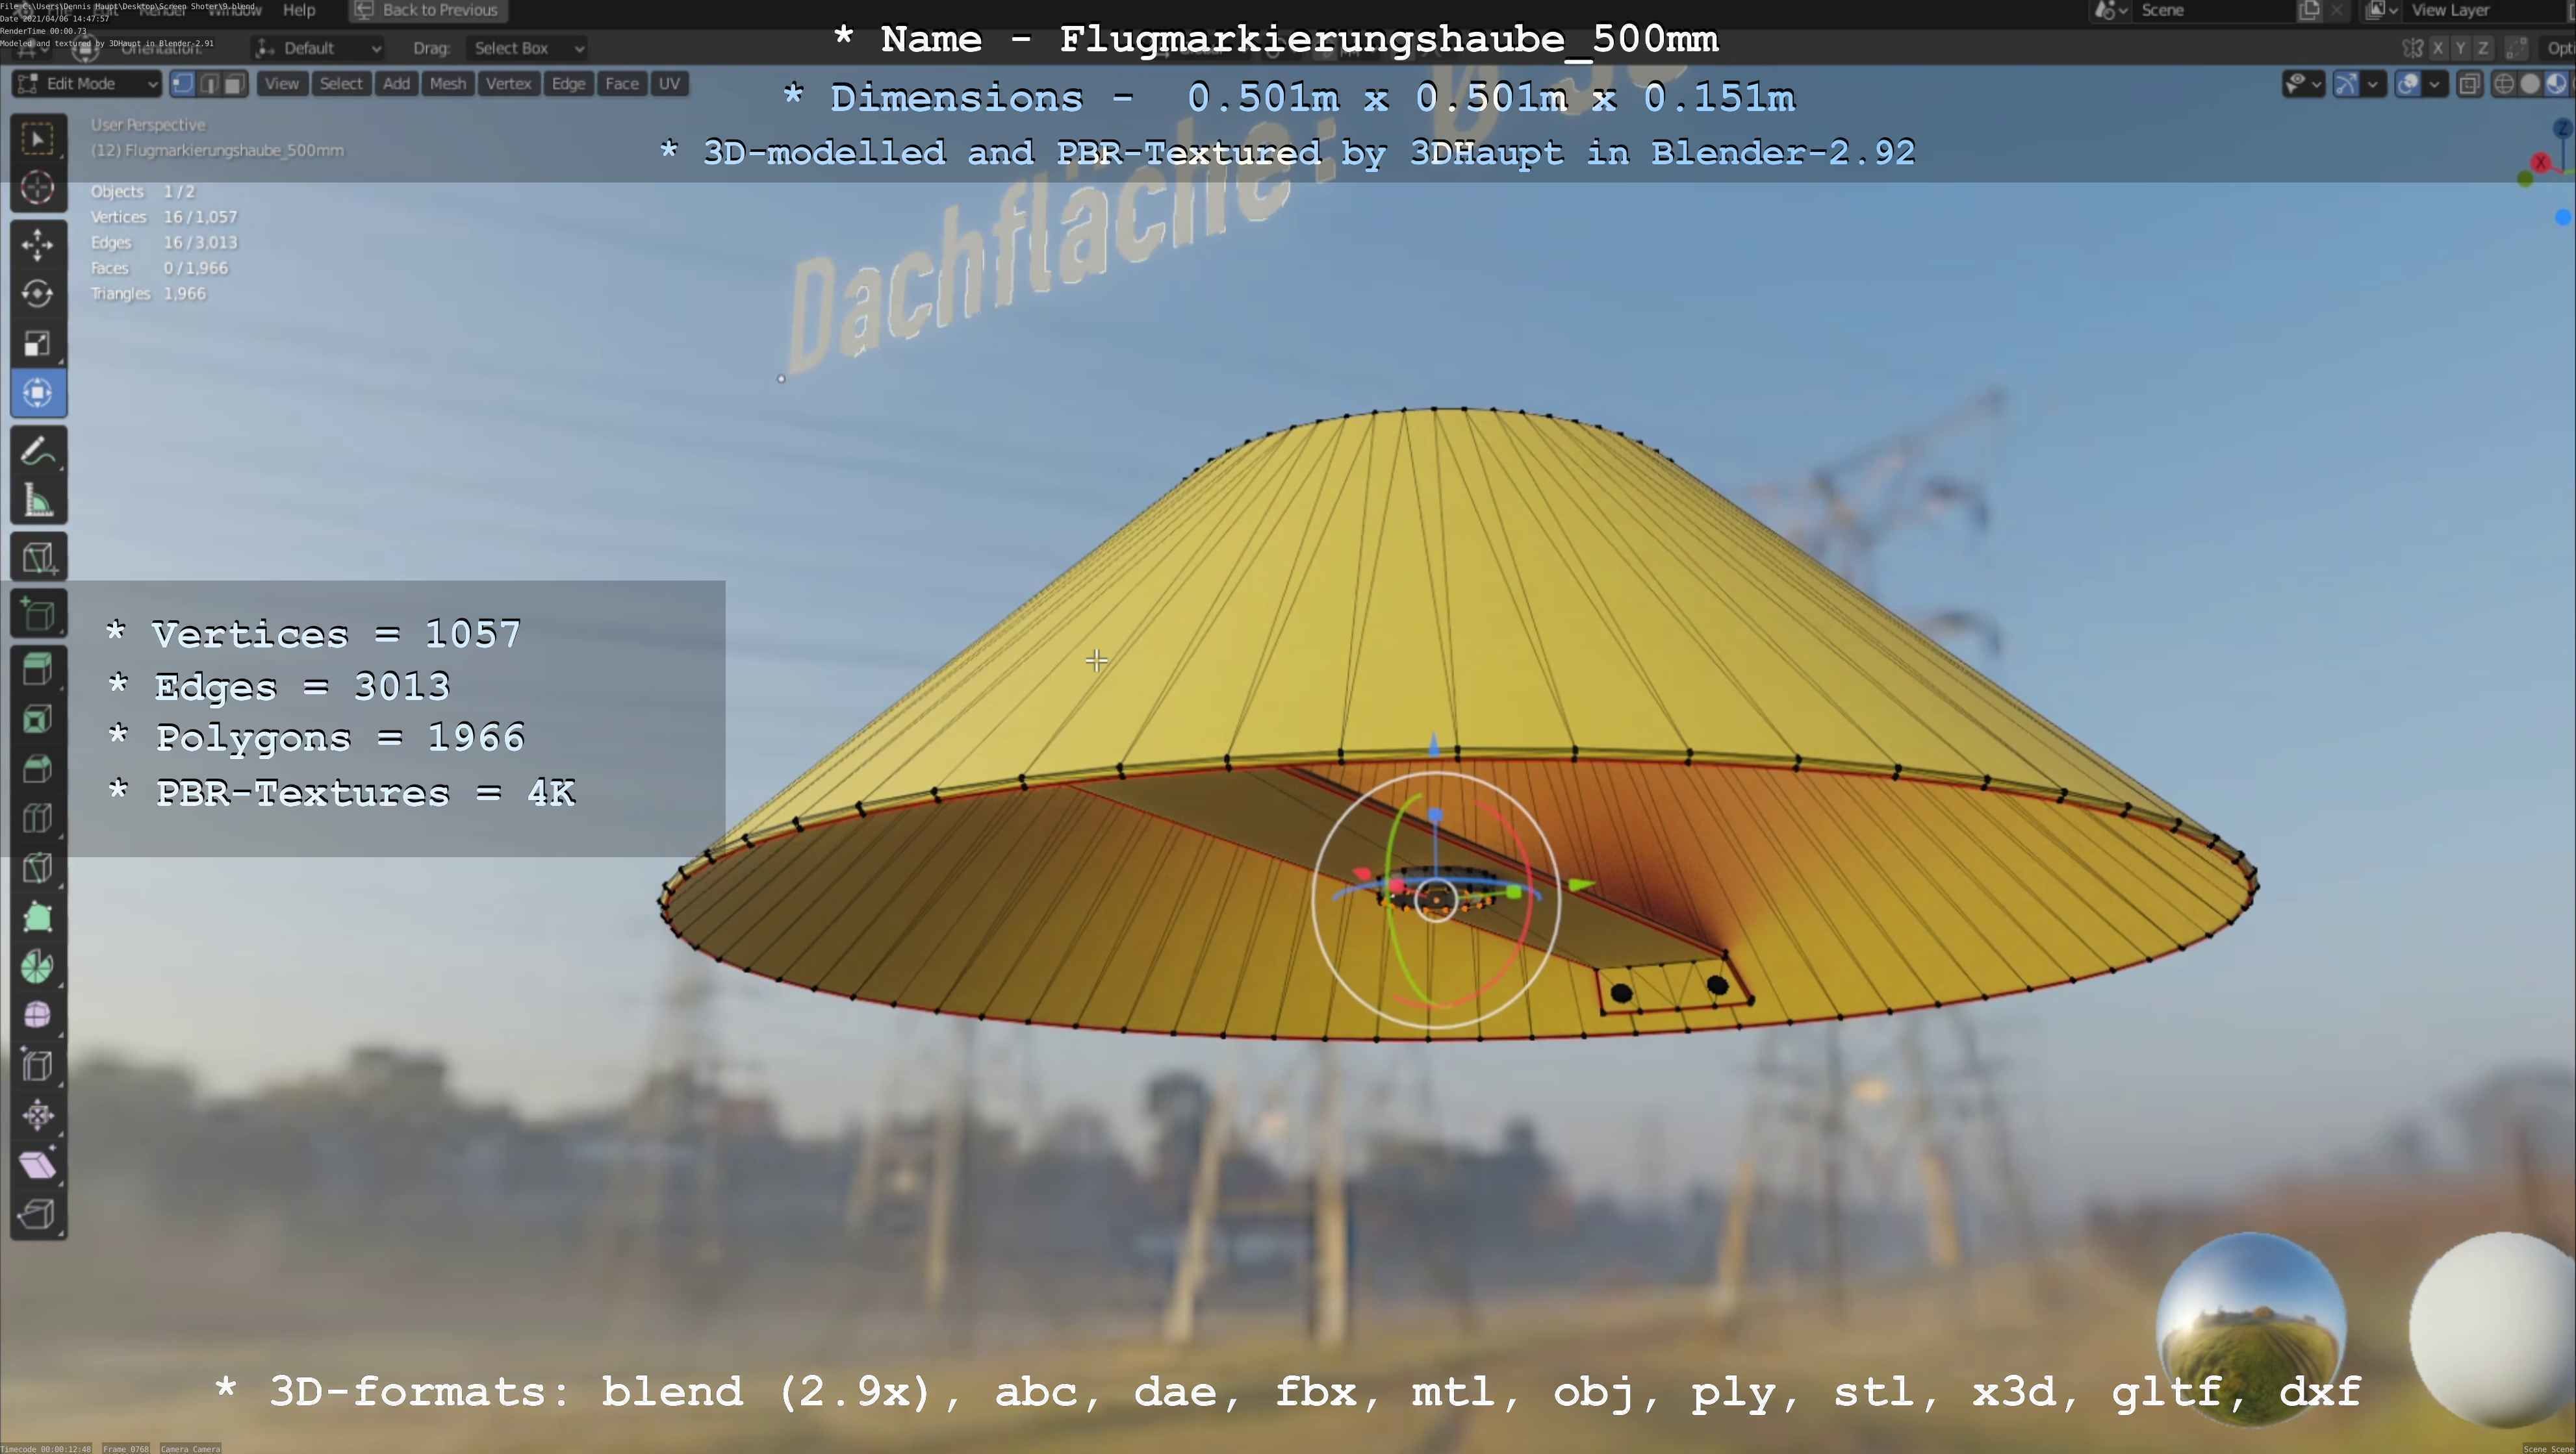Screen dimensions: 2576x1454
Task: Enable face select mode
Action: coord(234,84)
